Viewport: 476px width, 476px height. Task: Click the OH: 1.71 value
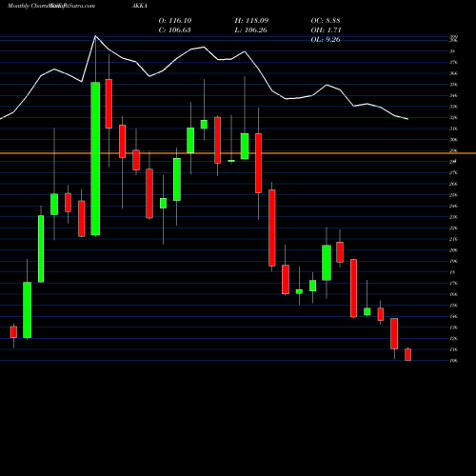pyautogui.click(x=326, y=30)
